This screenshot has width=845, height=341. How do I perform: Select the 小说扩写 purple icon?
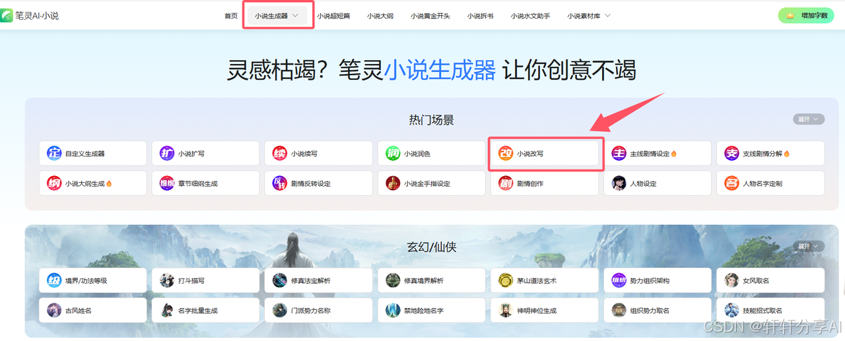tap(167, 153)
